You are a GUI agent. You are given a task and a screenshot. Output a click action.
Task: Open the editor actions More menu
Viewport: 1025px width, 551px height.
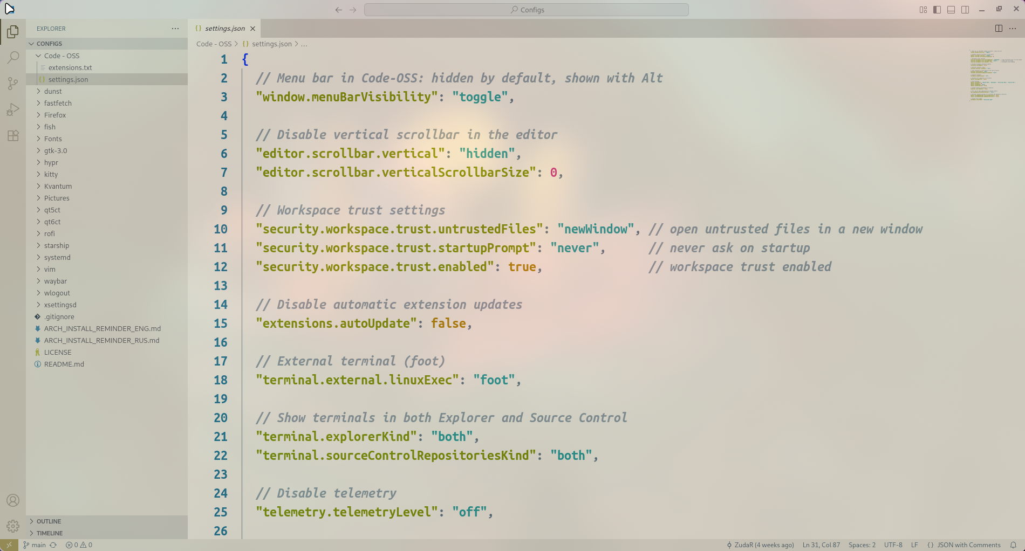(x=1012, y=28)
